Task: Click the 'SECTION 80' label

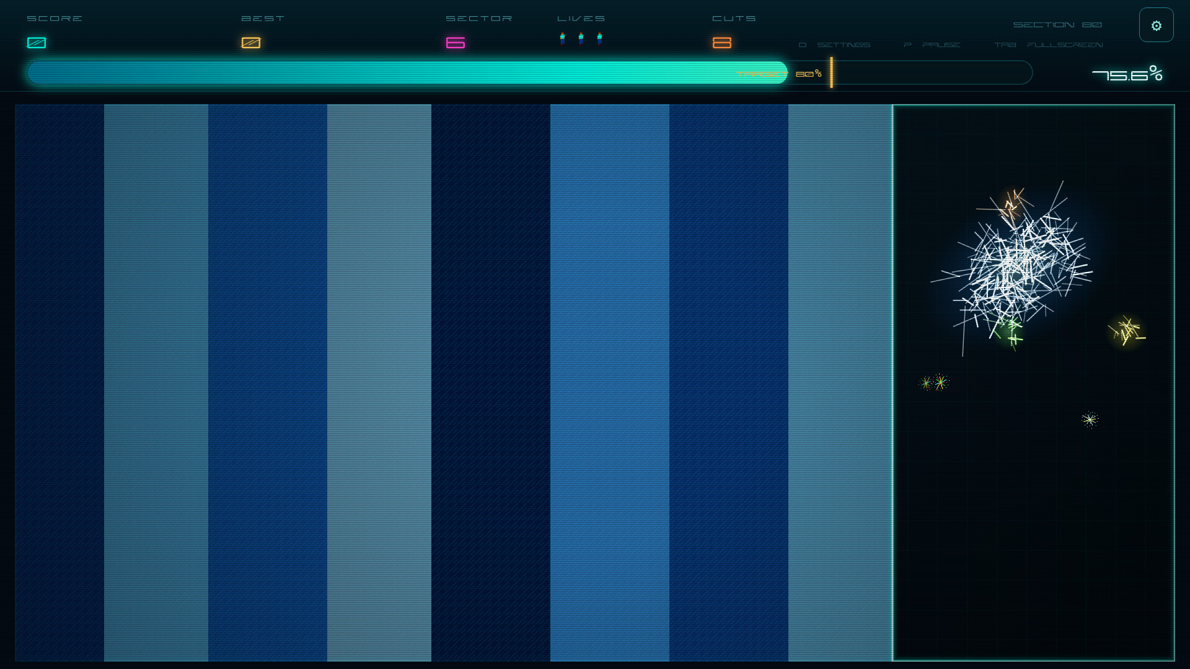Action: tap(1057, 25)
